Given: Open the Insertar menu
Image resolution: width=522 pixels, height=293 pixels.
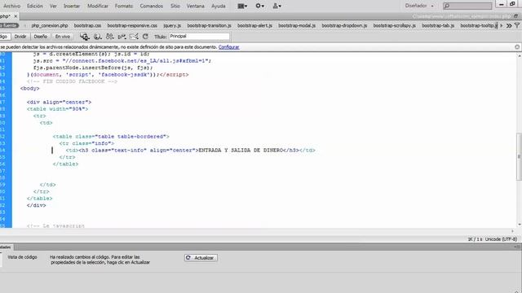Looking at the screenshot, I should coord(72,6).
